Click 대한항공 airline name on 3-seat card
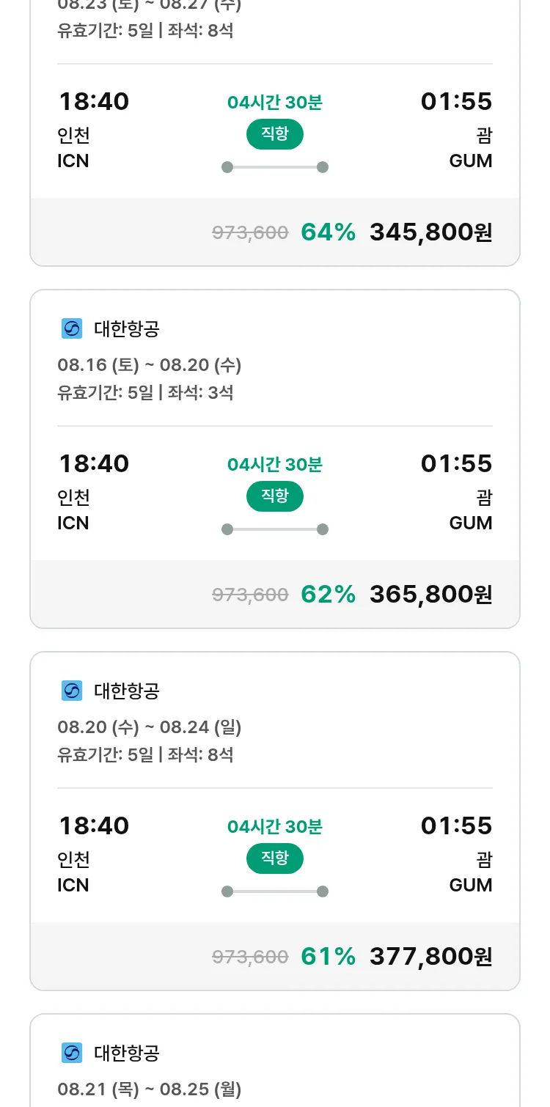Image resolution: width=550 pixels, height=1107 pixels. tap(127, 329)
